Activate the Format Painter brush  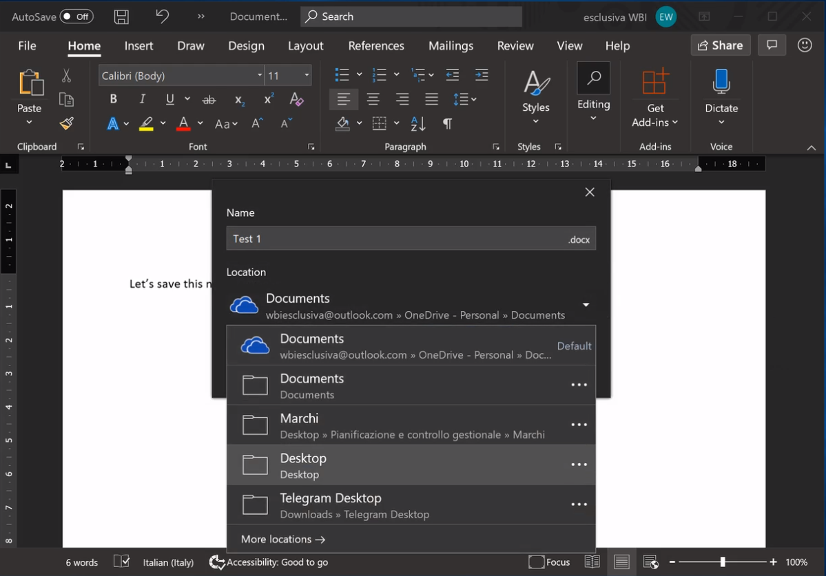click(x=66, y=124)
